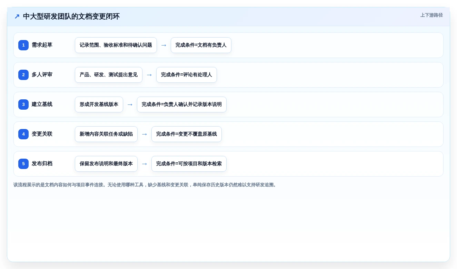Click the 完成条件=文档有负责人 box
Screen dimensions: 457x269
coord(201,45)
